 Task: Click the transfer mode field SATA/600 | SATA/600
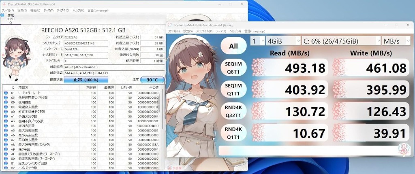[86, 55]
